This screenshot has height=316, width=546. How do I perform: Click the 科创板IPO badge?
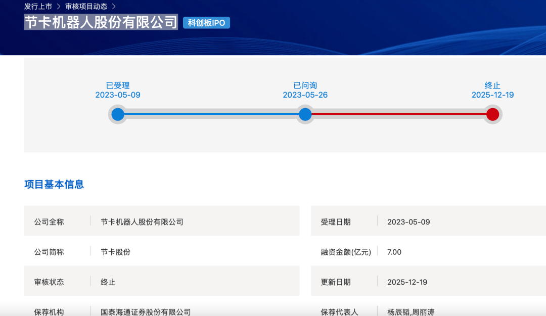coord(206,23)
